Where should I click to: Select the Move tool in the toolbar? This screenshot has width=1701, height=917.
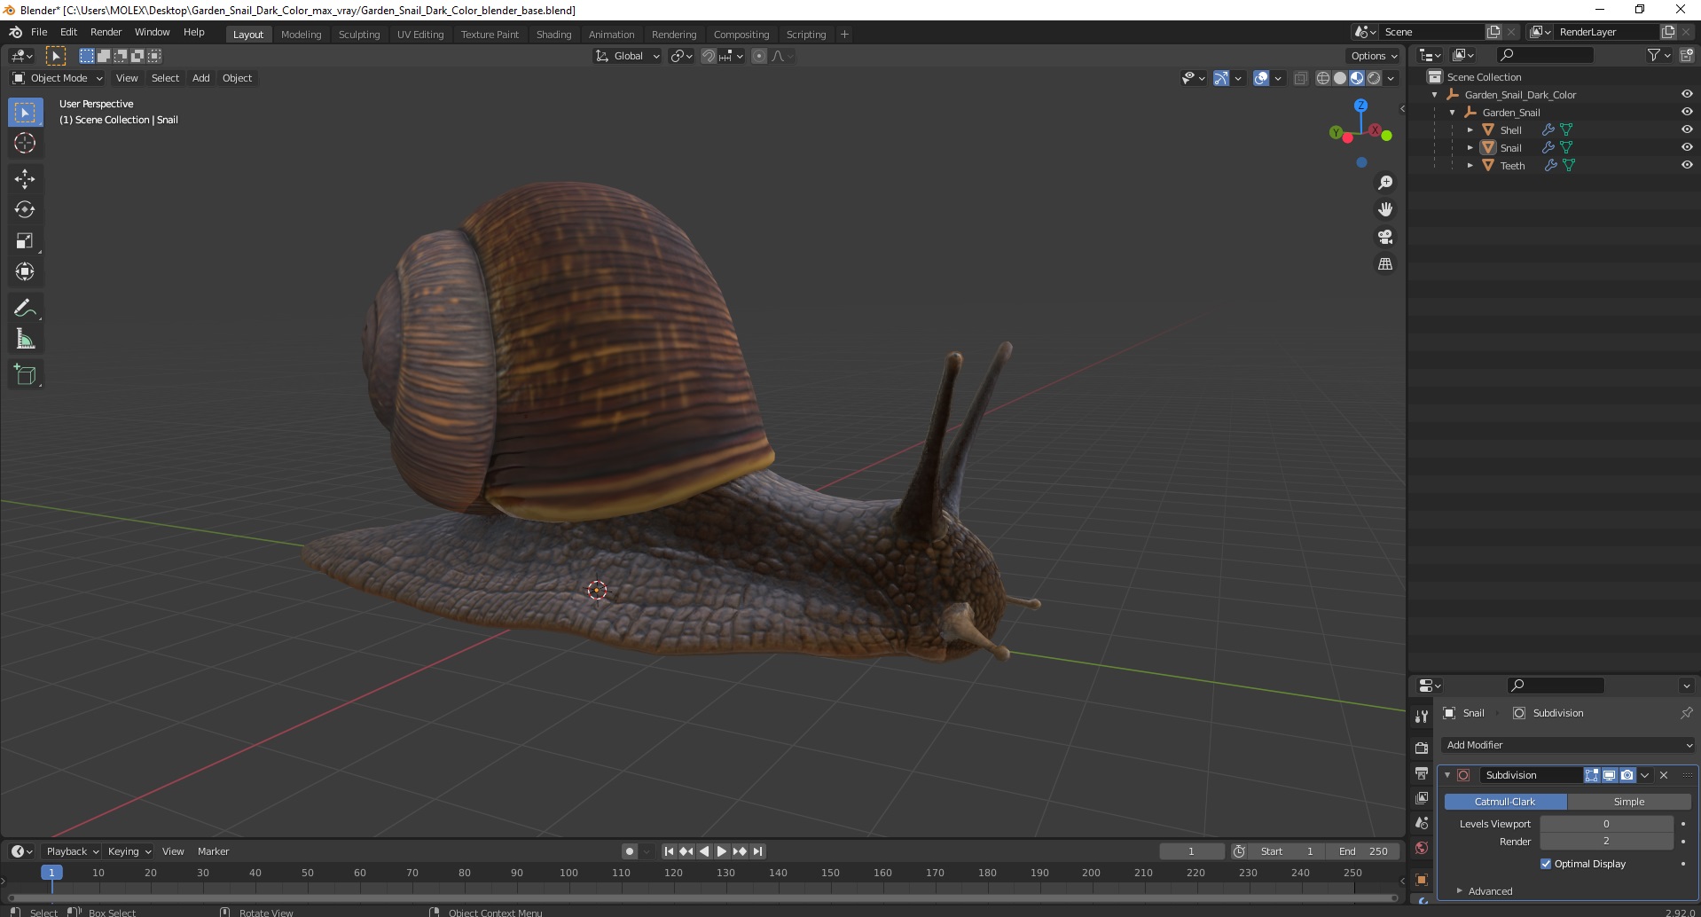click(25, 179)
